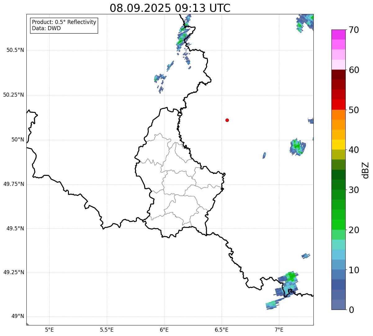Click the green radar echo near 7.1°E 50°N

[x=298, y=147]
